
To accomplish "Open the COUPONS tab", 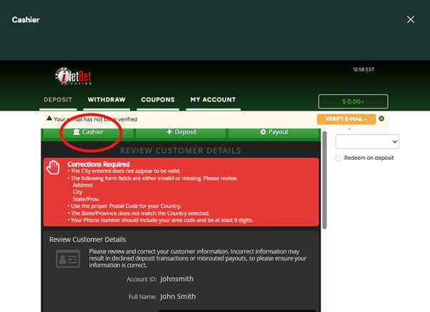I will coord(158,100).
